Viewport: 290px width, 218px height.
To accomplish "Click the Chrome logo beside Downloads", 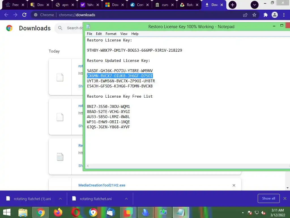I will click(9, 28).
